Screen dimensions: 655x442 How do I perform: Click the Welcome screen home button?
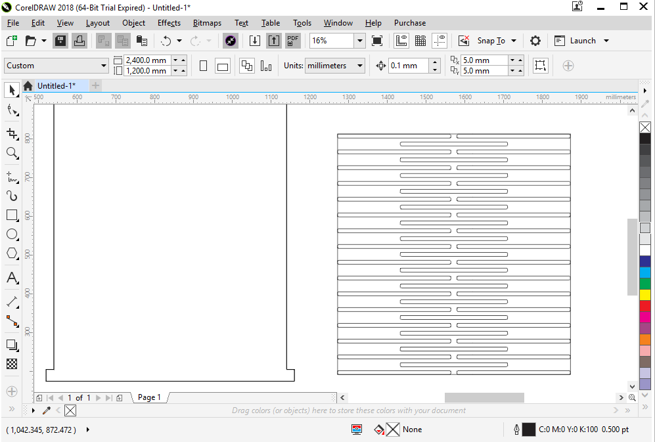tap(28, 85)
